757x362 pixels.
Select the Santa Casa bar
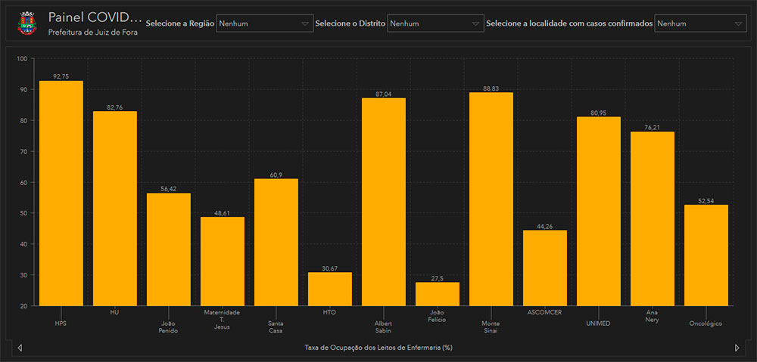276,242
